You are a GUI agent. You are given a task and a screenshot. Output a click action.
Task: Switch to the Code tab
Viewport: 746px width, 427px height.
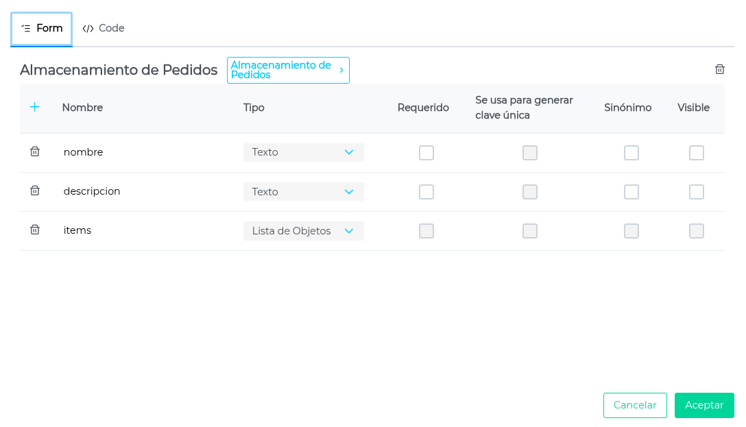[x=104, y=29]
